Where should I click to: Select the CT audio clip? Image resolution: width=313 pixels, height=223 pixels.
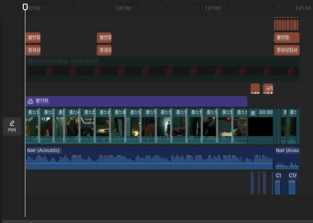pyautogui.click(x=278, y=183)
